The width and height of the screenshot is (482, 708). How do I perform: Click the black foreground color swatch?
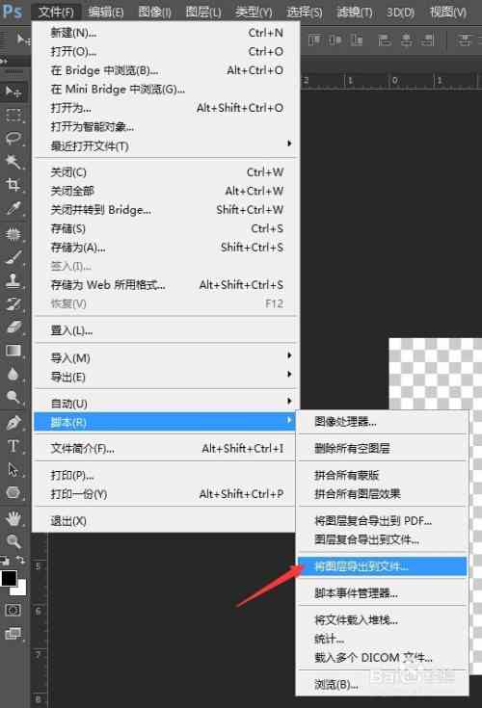click(x=9, y=578)
